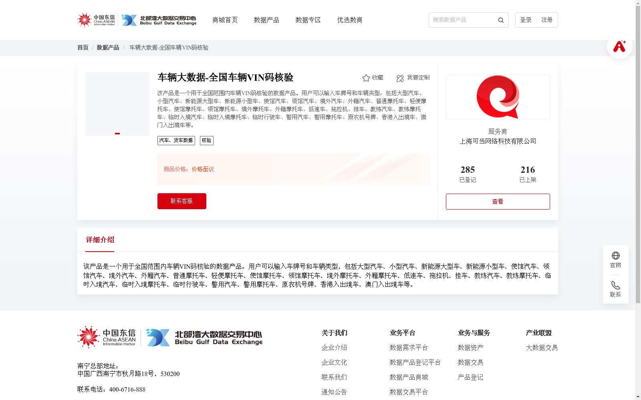Screen dimensions: 641x400
Task: Open footer link 数据需求平台
Action: coord(409,348)
